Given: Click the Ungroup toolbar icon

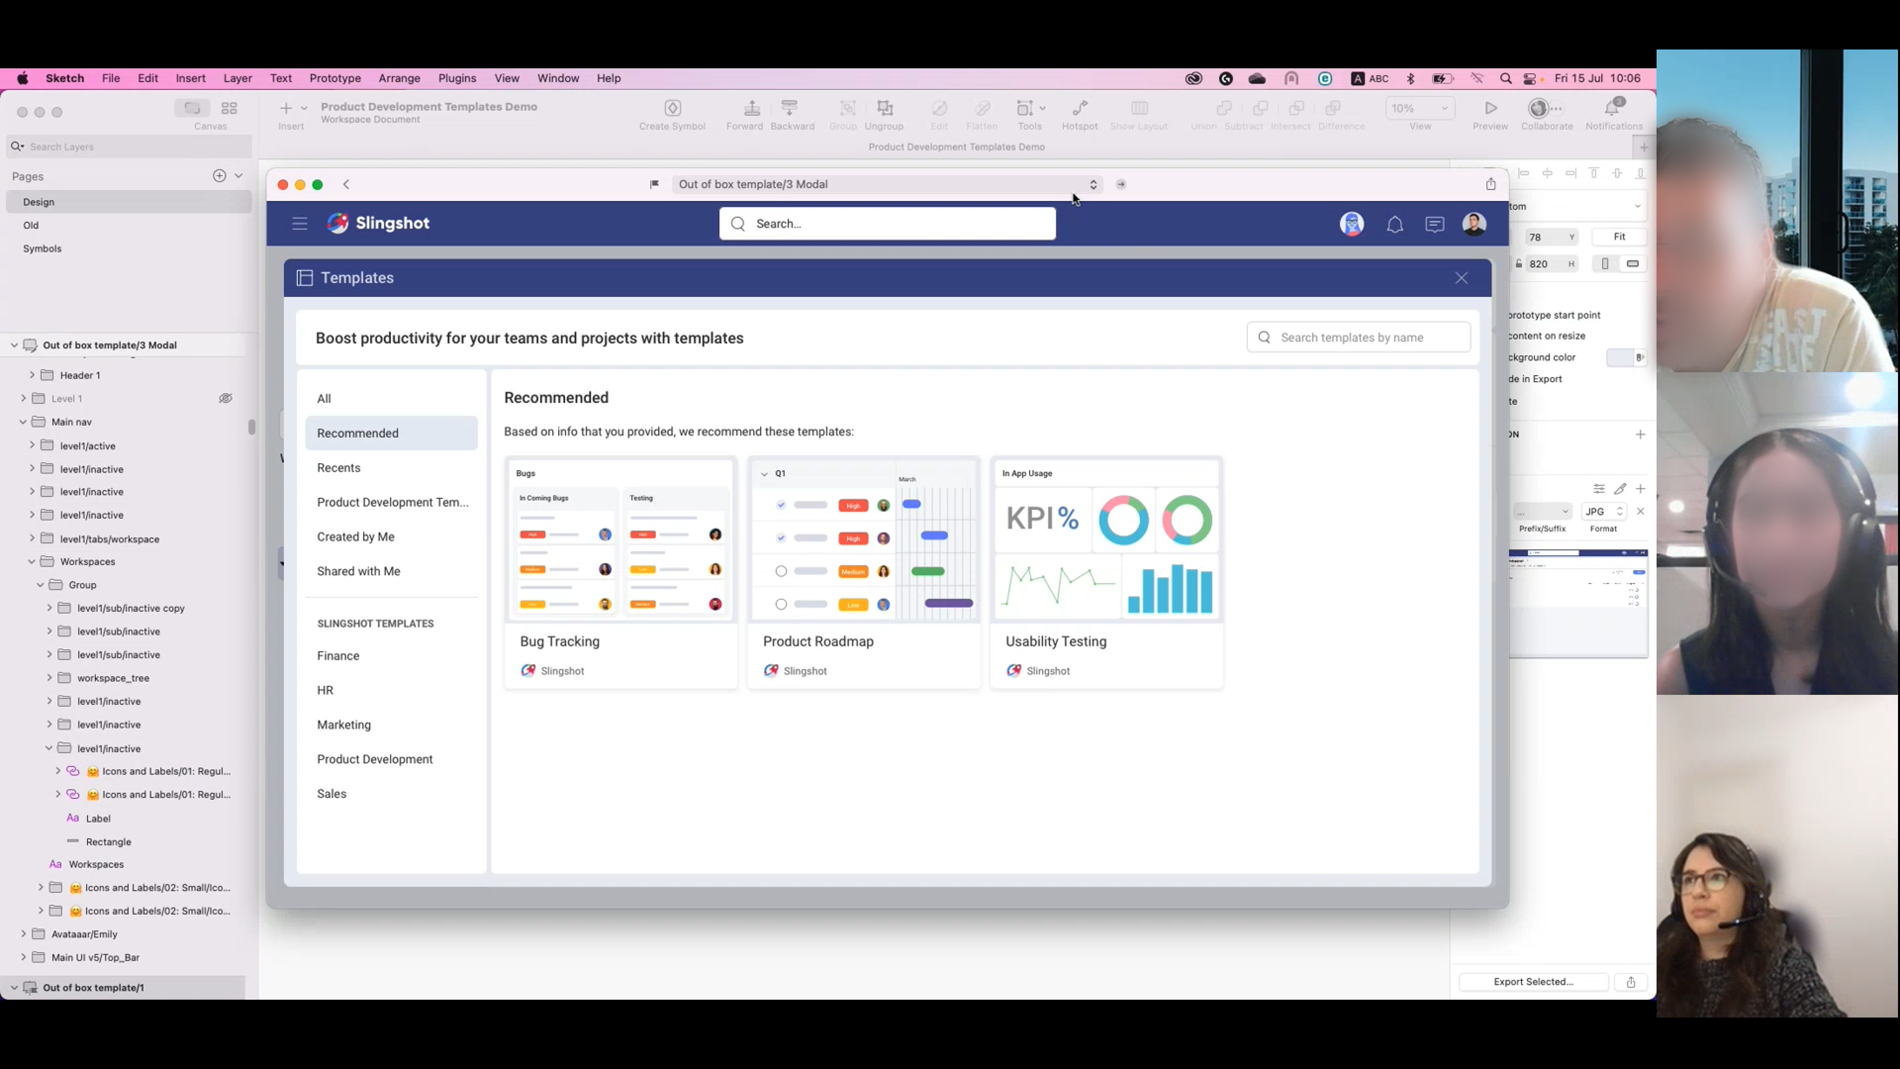Looking at the screenshot, I should coord(884,108).
